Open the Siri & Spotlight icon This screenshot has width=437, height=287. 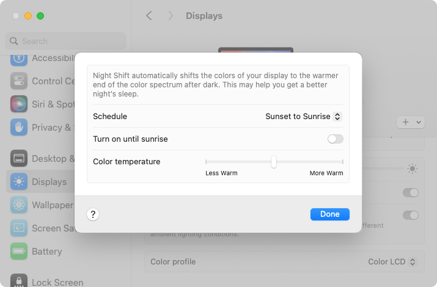[x=19, y=104]
